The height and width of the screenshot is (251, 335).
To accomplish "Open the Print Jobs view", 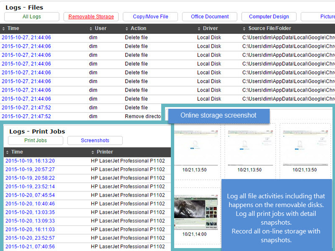I will (35, 141).
